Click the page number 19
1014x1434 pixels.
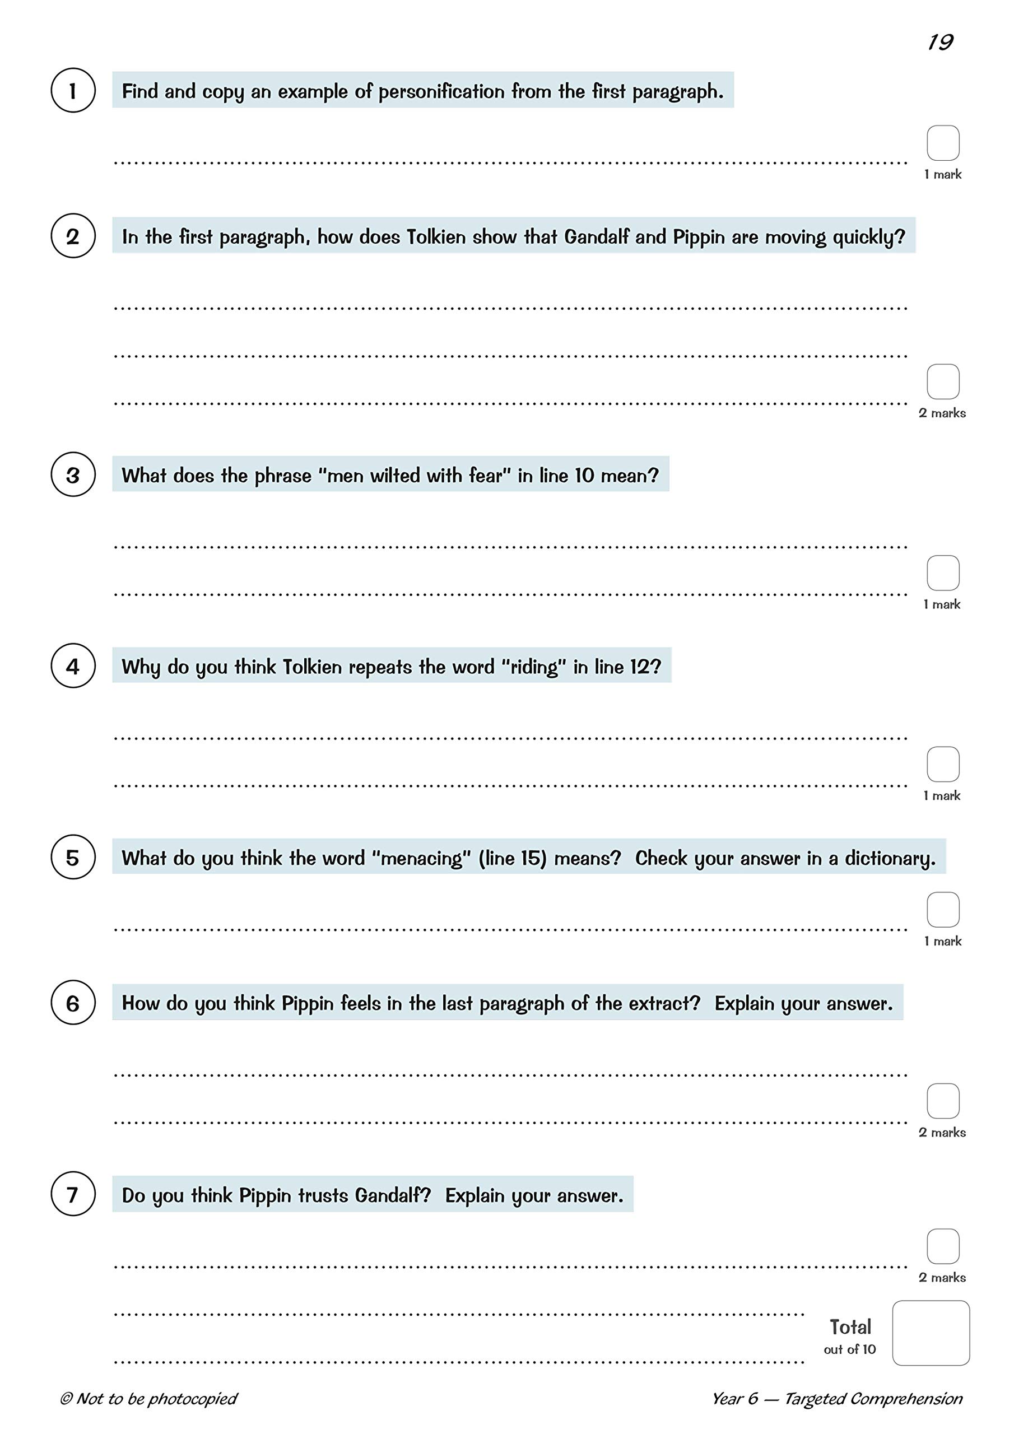(x=939, y=43)
